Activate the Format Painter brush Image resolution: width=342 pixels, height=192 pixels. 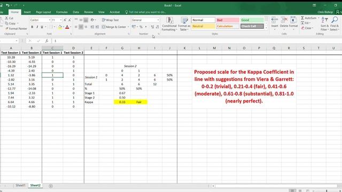pyautogui.click(x=7, y=28)
